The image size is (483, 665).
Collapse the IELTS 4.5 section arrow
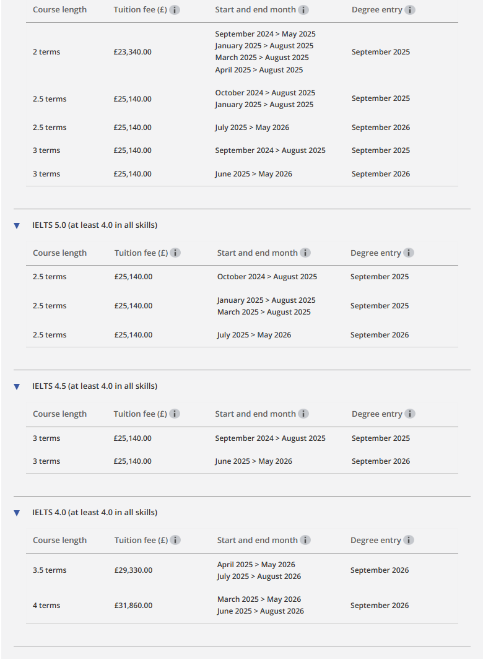point(17,386)
